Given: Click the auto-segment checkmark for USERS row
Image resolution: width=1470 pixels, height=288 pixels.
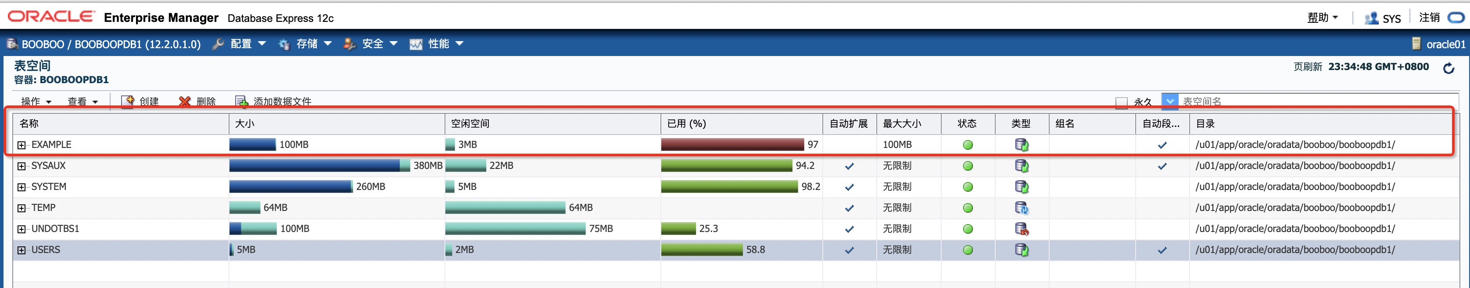Looking at the screenshot, I should [1162, 250].
